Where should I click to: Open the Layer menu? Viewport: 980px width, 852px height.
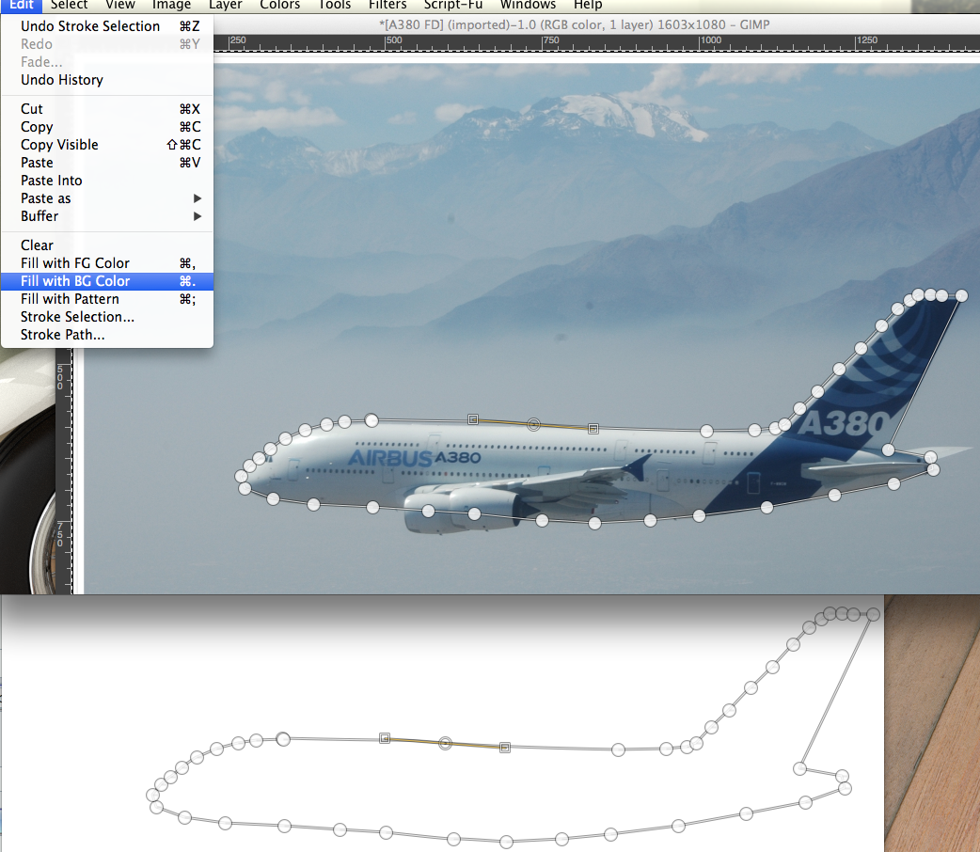point(225,5)
